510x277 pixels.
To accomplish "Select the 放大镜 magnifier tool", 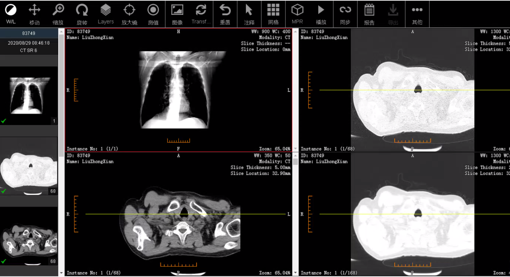I will coord(129,14).
